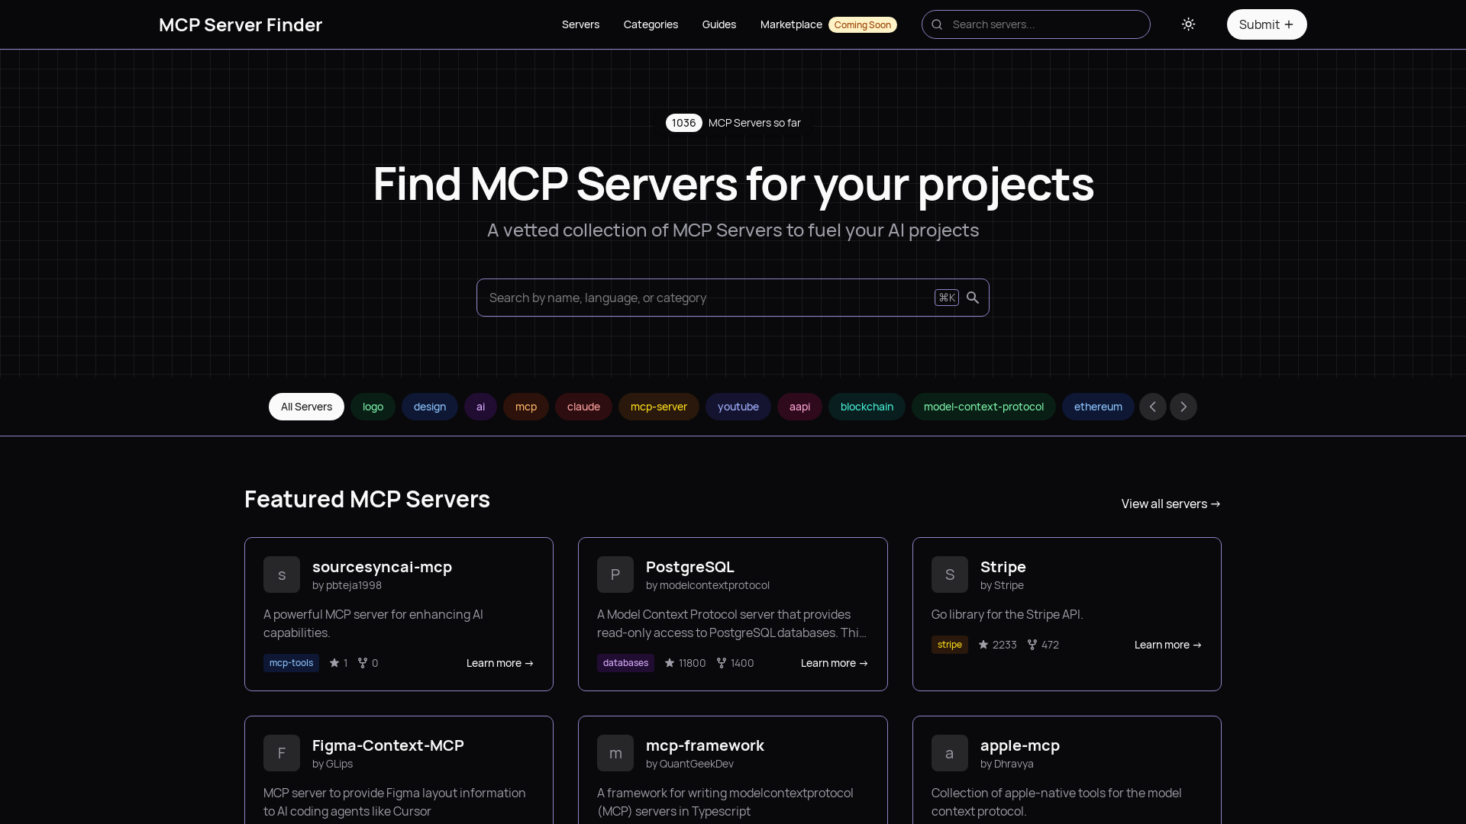Click the 11800 stars count

point(692,663)
